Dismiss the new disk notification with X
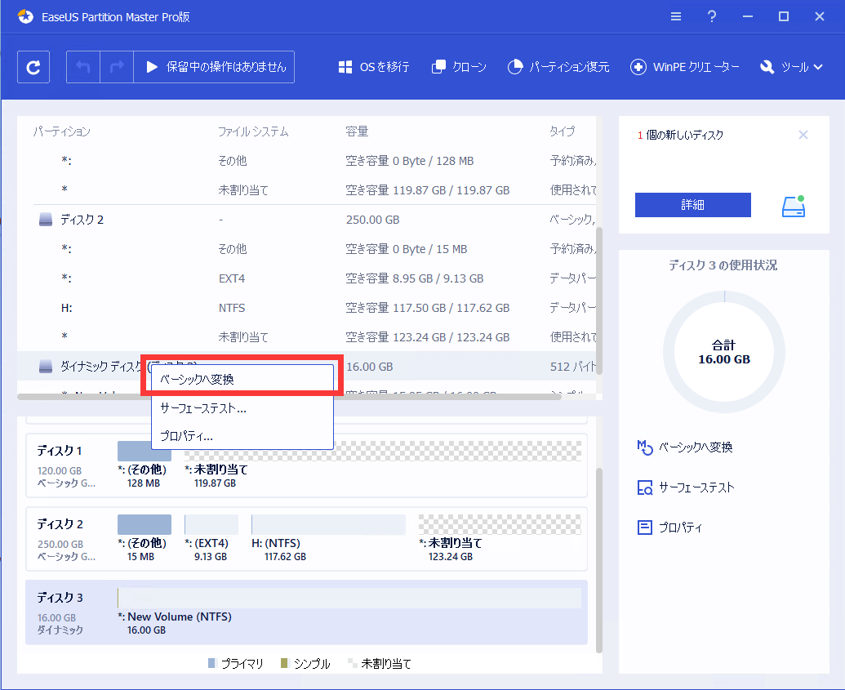The width and height of the screenshot is (845, 690). click(x=803, y=135)
